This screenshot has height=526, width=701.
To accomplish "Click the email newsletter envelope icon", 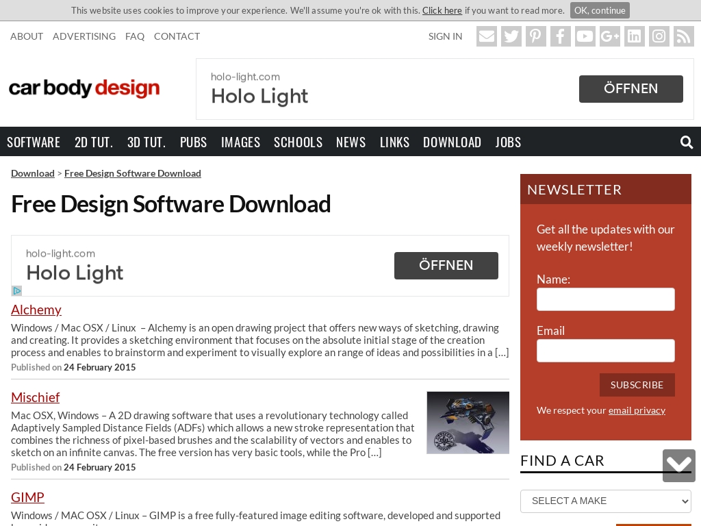I will coord(487,36).
